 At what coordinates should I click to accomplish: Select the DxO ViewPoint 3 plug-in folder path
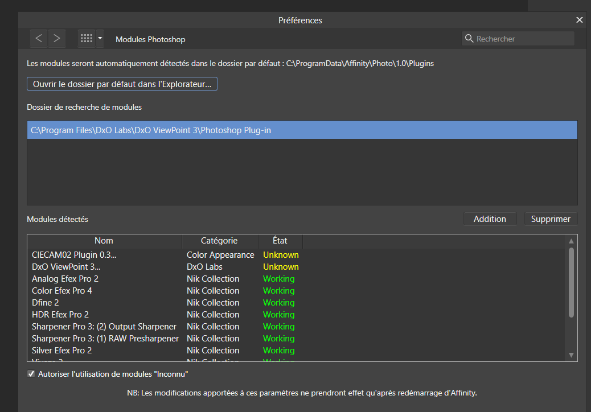(x=302, y=130)
